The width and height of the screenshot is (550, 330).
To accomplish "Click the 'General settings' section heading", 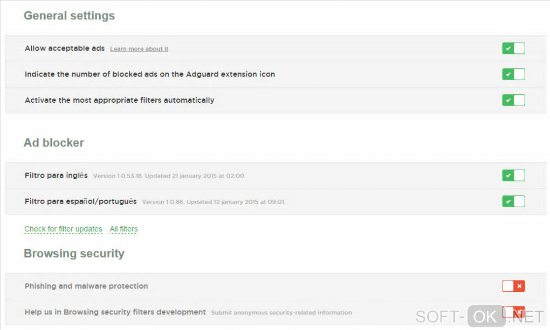I will [69, 16].
